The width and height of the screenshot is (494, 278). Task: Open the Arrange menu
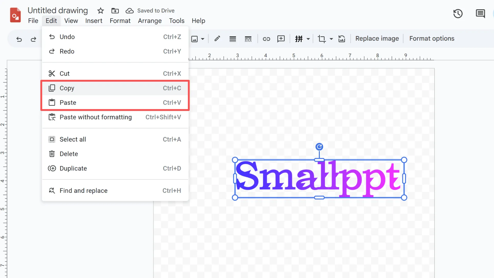(x=150, y=21)
